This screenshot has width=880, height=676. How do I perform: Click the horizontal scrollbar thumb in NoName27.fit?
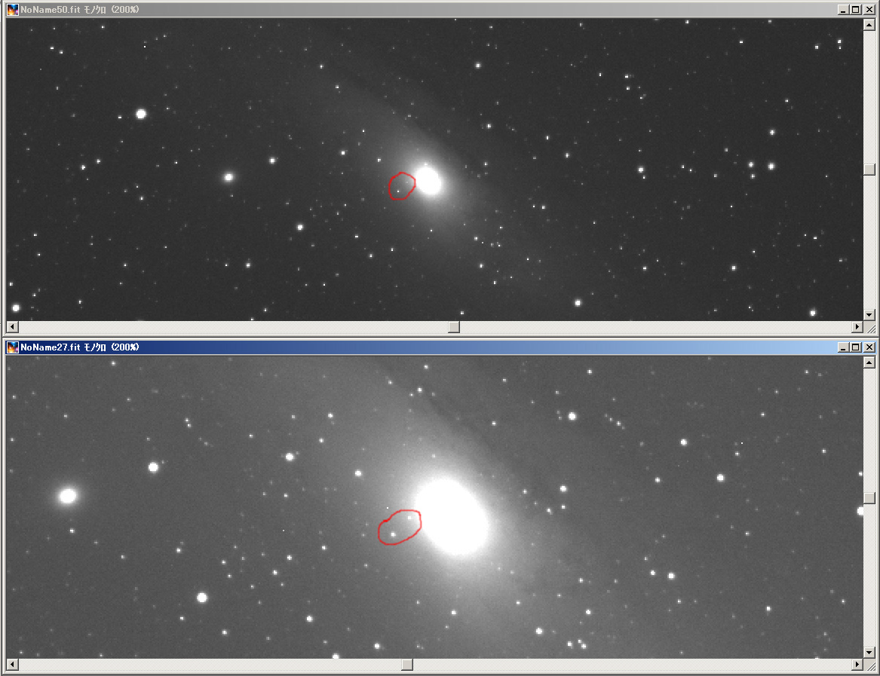407,665
